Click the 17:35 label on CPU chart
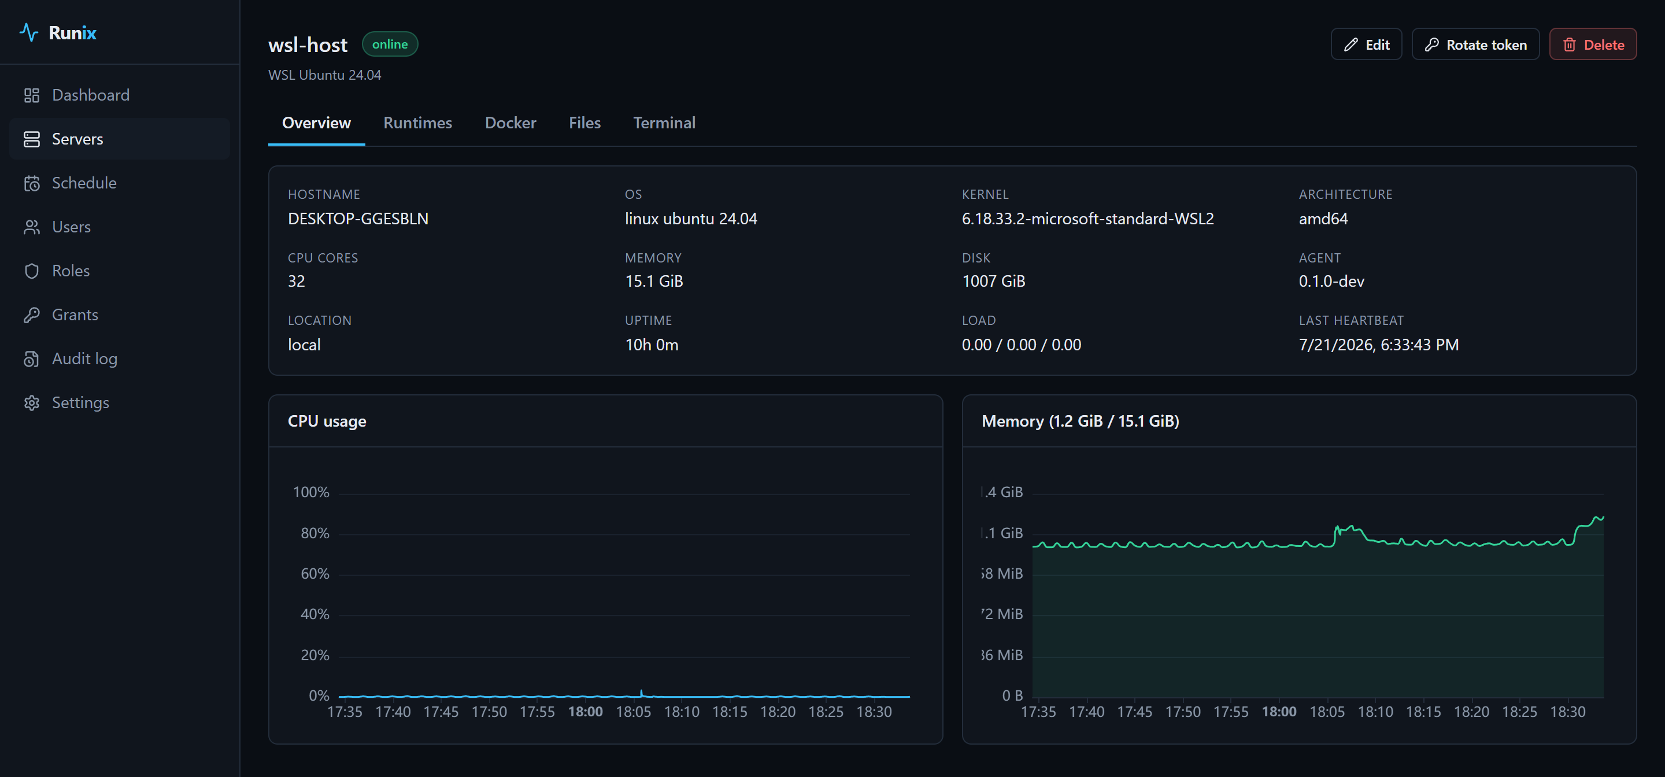Screen dimensions: 1665x777 pyautogui.click(x=345, y=712)
